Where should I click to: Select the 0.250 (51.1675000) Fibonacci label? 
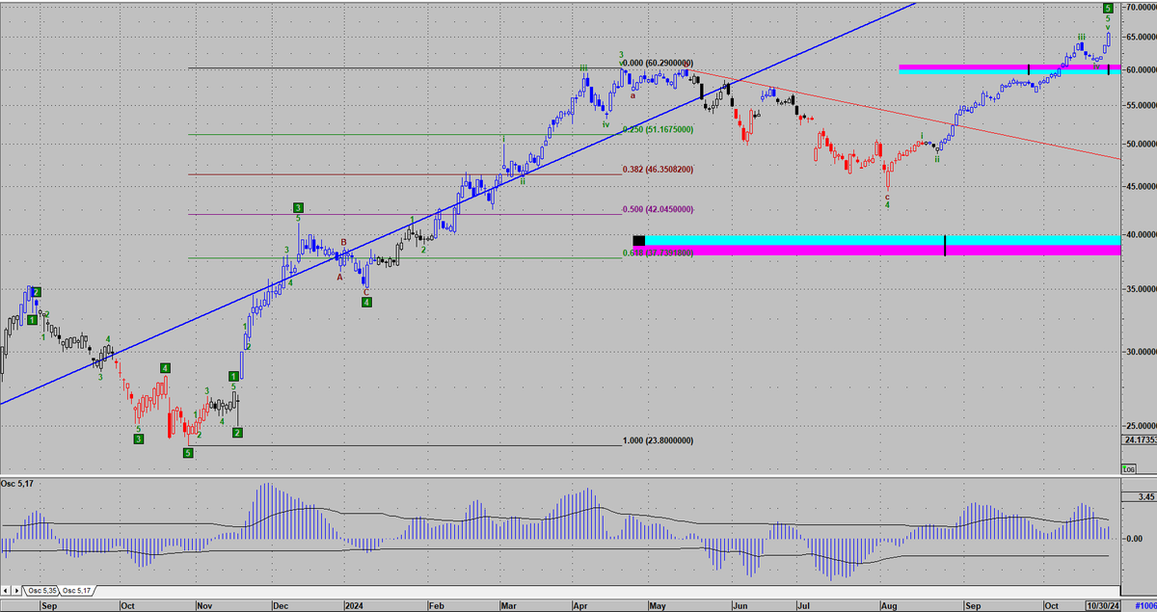(657, 129)
